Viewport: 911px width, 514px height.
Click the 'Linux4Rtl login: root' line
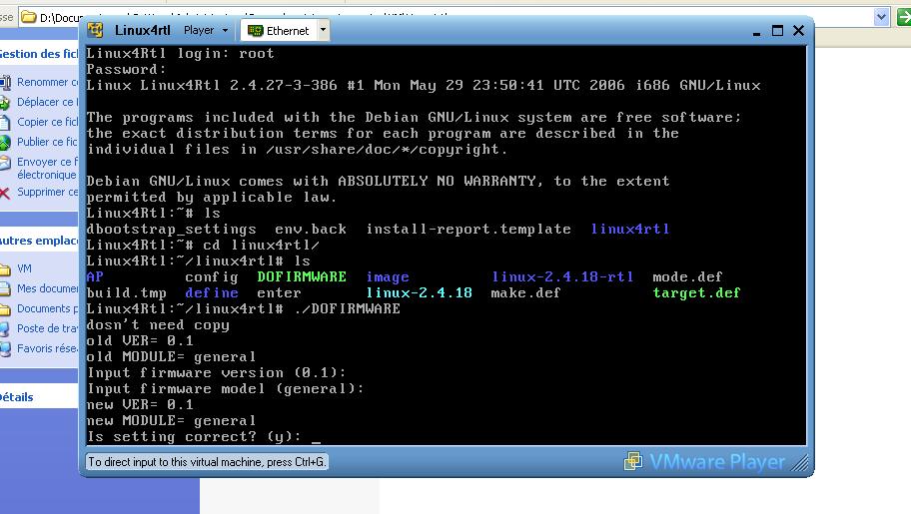pos(180,54)
